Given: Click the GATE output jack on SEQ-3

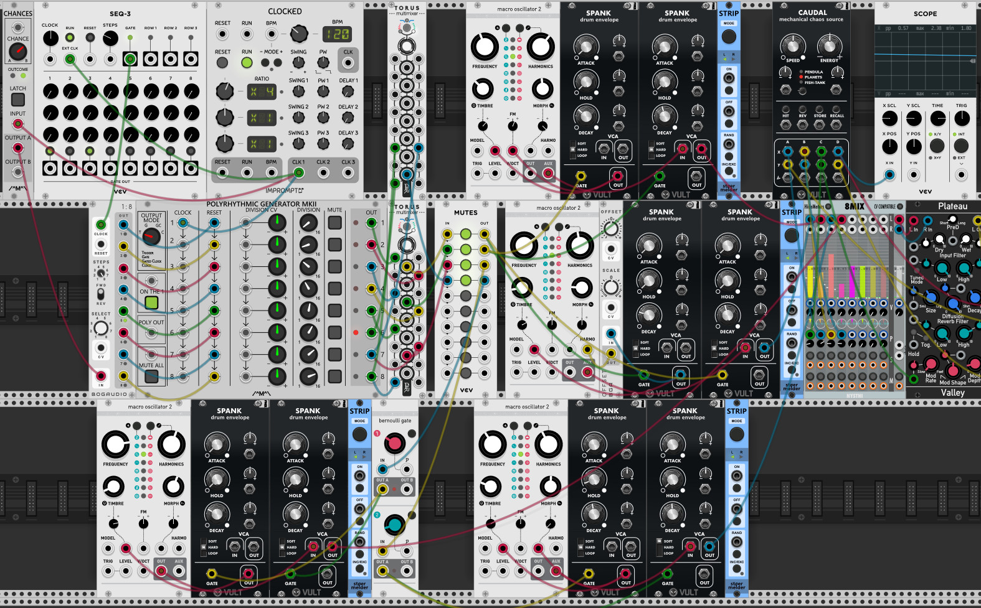Looking at the screenshot, I should tap(130, 59).
